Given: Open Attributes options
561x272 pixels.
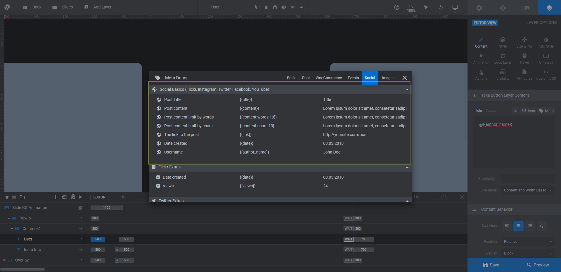Looking at the screenshot, I should coord(524,75).
